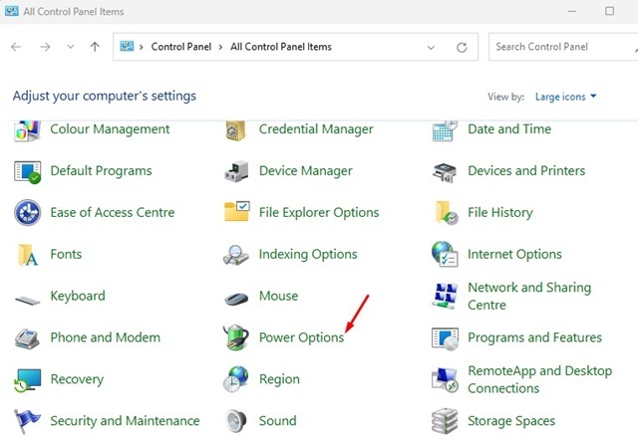Screen dimensions: 638x441
Task: Open the Date and Time calendar icon
Action: pos(445,130)
